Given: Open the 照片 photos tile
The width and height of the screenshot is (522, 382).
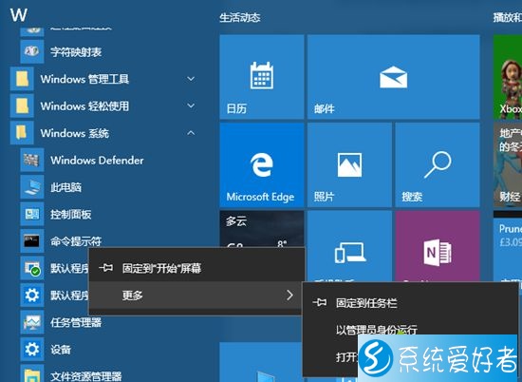Looking at the screenshot, I should point(349,164).
